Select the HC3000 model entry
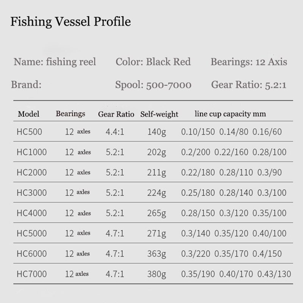Screen dimensions: 303x303 (32, 193)
